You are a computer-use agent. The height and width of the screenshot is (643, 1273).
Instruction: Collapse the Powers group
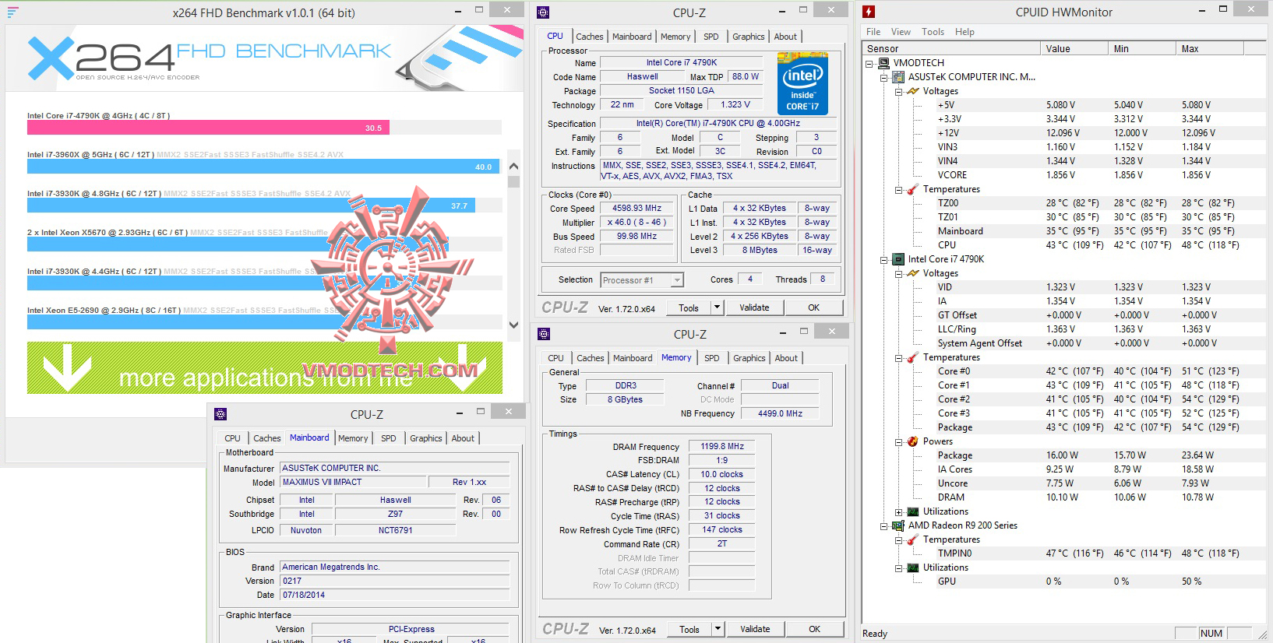(898, 441)
